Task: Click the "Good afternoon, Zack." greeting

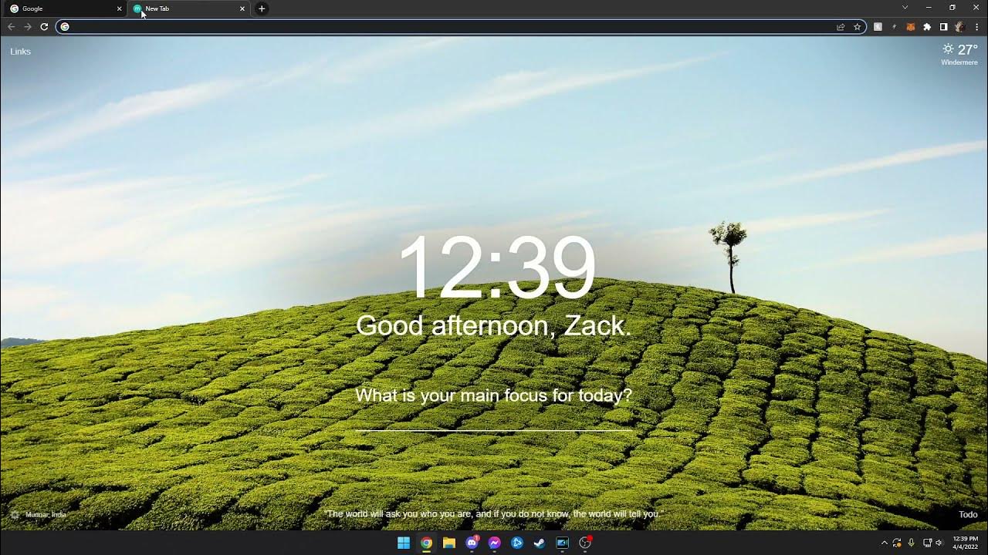Action: pos(494,325)
